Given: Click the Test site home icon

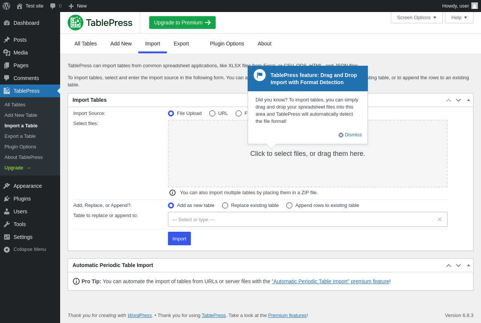Looking at the screenshot, I should (20, 6).
